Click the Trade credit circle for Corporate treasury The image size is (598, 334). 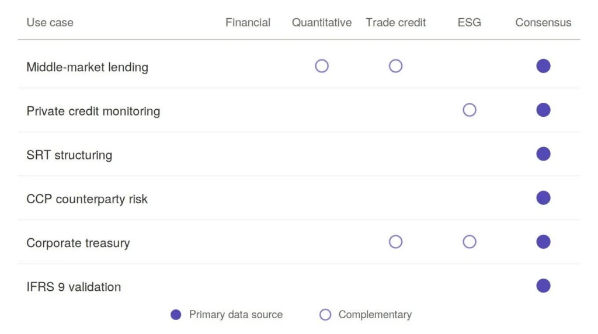[395, 242]
